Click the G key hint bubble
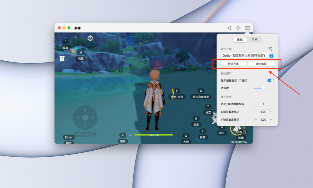The height and width of the screenshot is (188, 313). point(201,91)
